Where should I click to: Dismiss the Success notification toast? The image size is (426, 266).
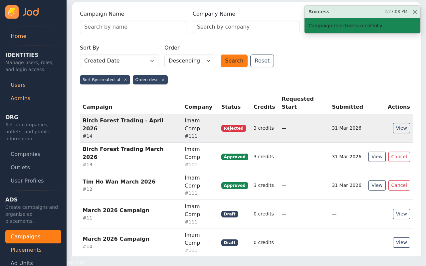pos(415,12)
